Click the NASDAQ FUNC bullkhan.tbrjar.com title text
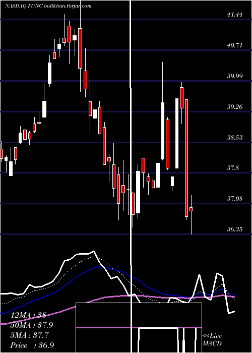Screen dimensions: 252x353 48,6
